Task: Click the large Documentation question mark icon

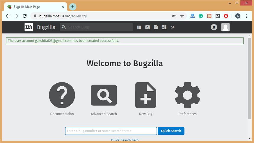Action: coord(62,95)
